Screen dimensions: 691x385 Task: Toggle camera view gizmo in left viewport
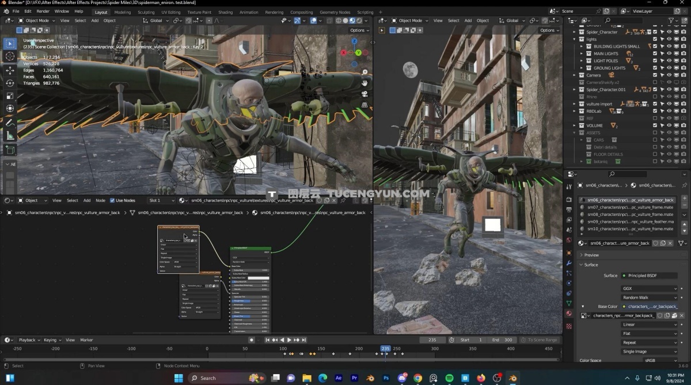(365, 94)
